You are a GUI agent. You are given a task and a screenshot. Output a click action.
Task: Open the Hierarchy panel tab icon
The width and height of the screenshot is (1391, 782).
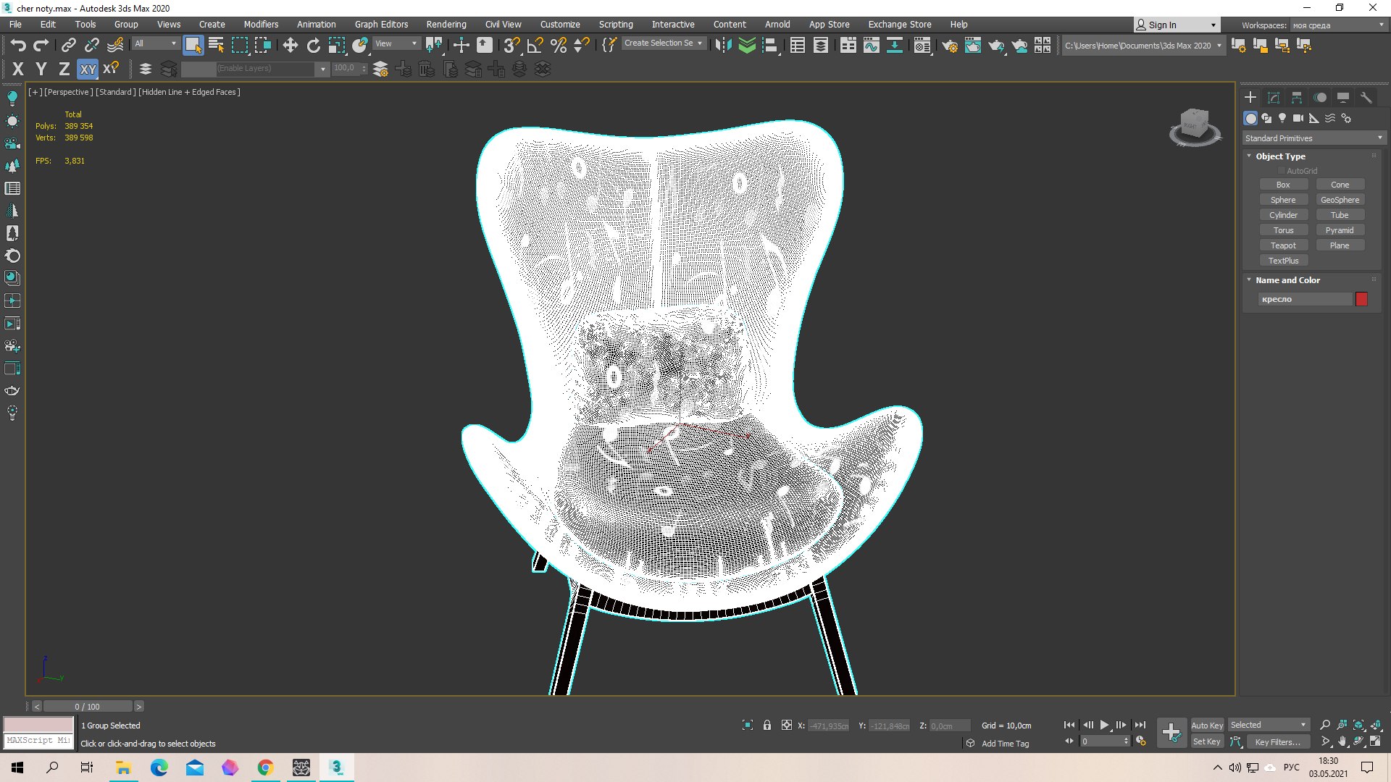1297,97
